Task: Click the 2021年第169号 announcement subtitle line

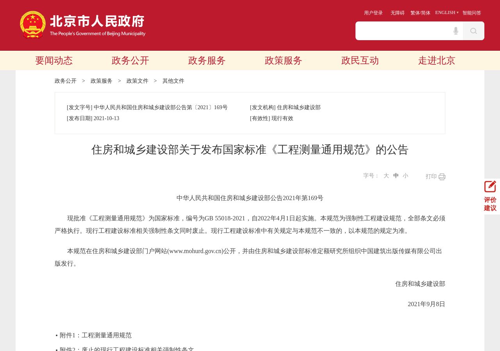Action: 250,198
